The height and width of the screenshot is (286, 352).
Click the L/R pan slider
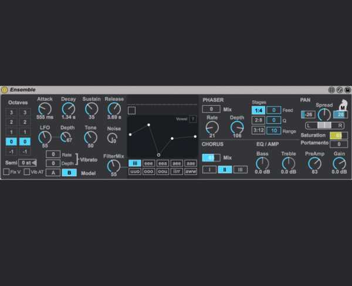324,125
